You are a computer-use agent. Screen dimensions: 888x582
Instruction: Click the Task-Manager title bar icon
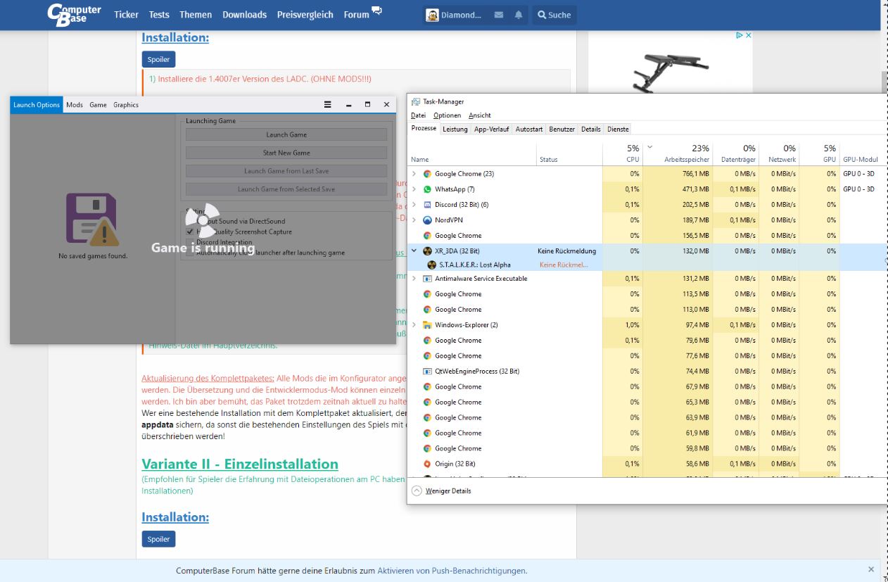pyautogui.click(x=416, y=101)
